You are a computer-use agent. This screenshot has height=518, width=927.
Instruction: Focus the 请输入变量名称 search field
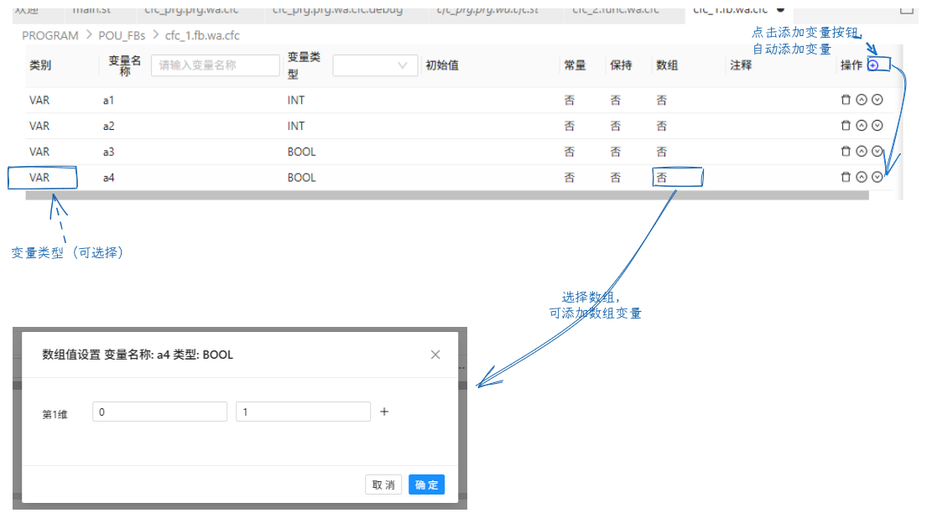tap(216, 65)
